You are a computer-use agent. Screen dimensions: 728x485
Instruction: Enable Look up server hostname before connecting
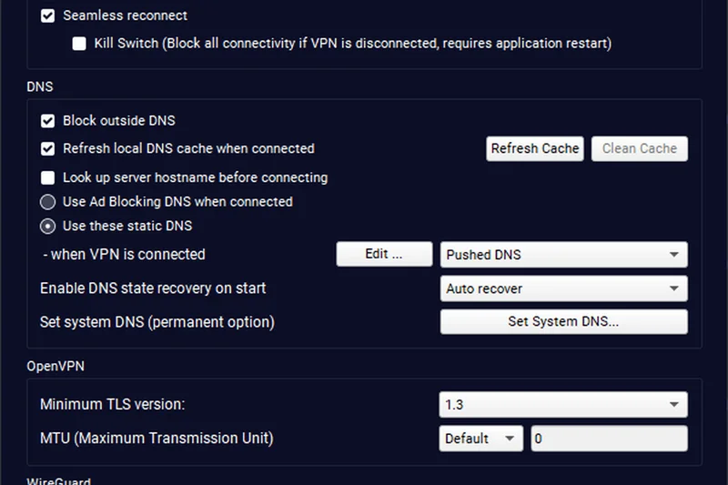(47, 177)
